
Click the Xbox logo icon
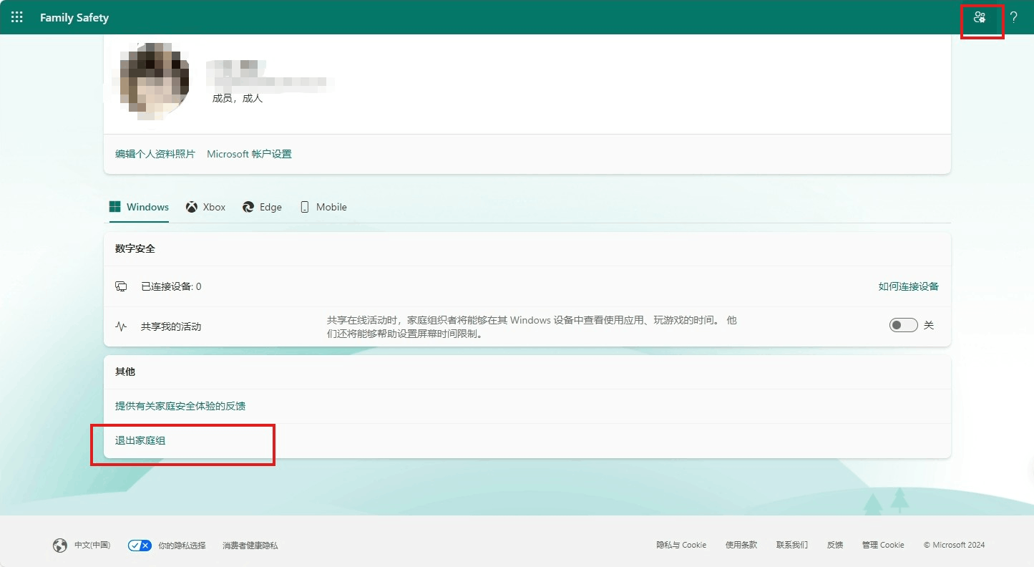(x=192, y=207)
